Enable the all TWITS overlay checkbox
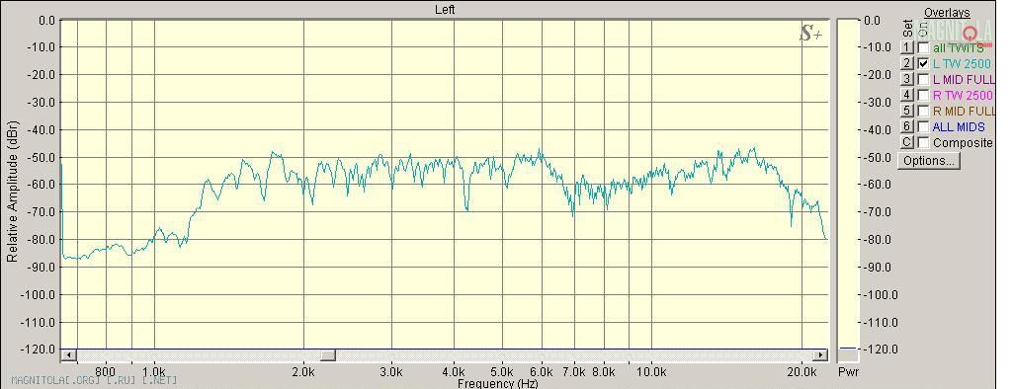 pyautogui.click(x=924, y=47)
